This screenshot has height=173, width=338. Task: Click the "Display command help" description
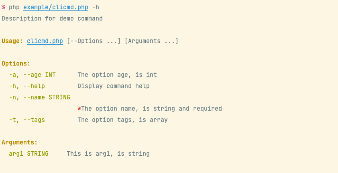(114, 86)
